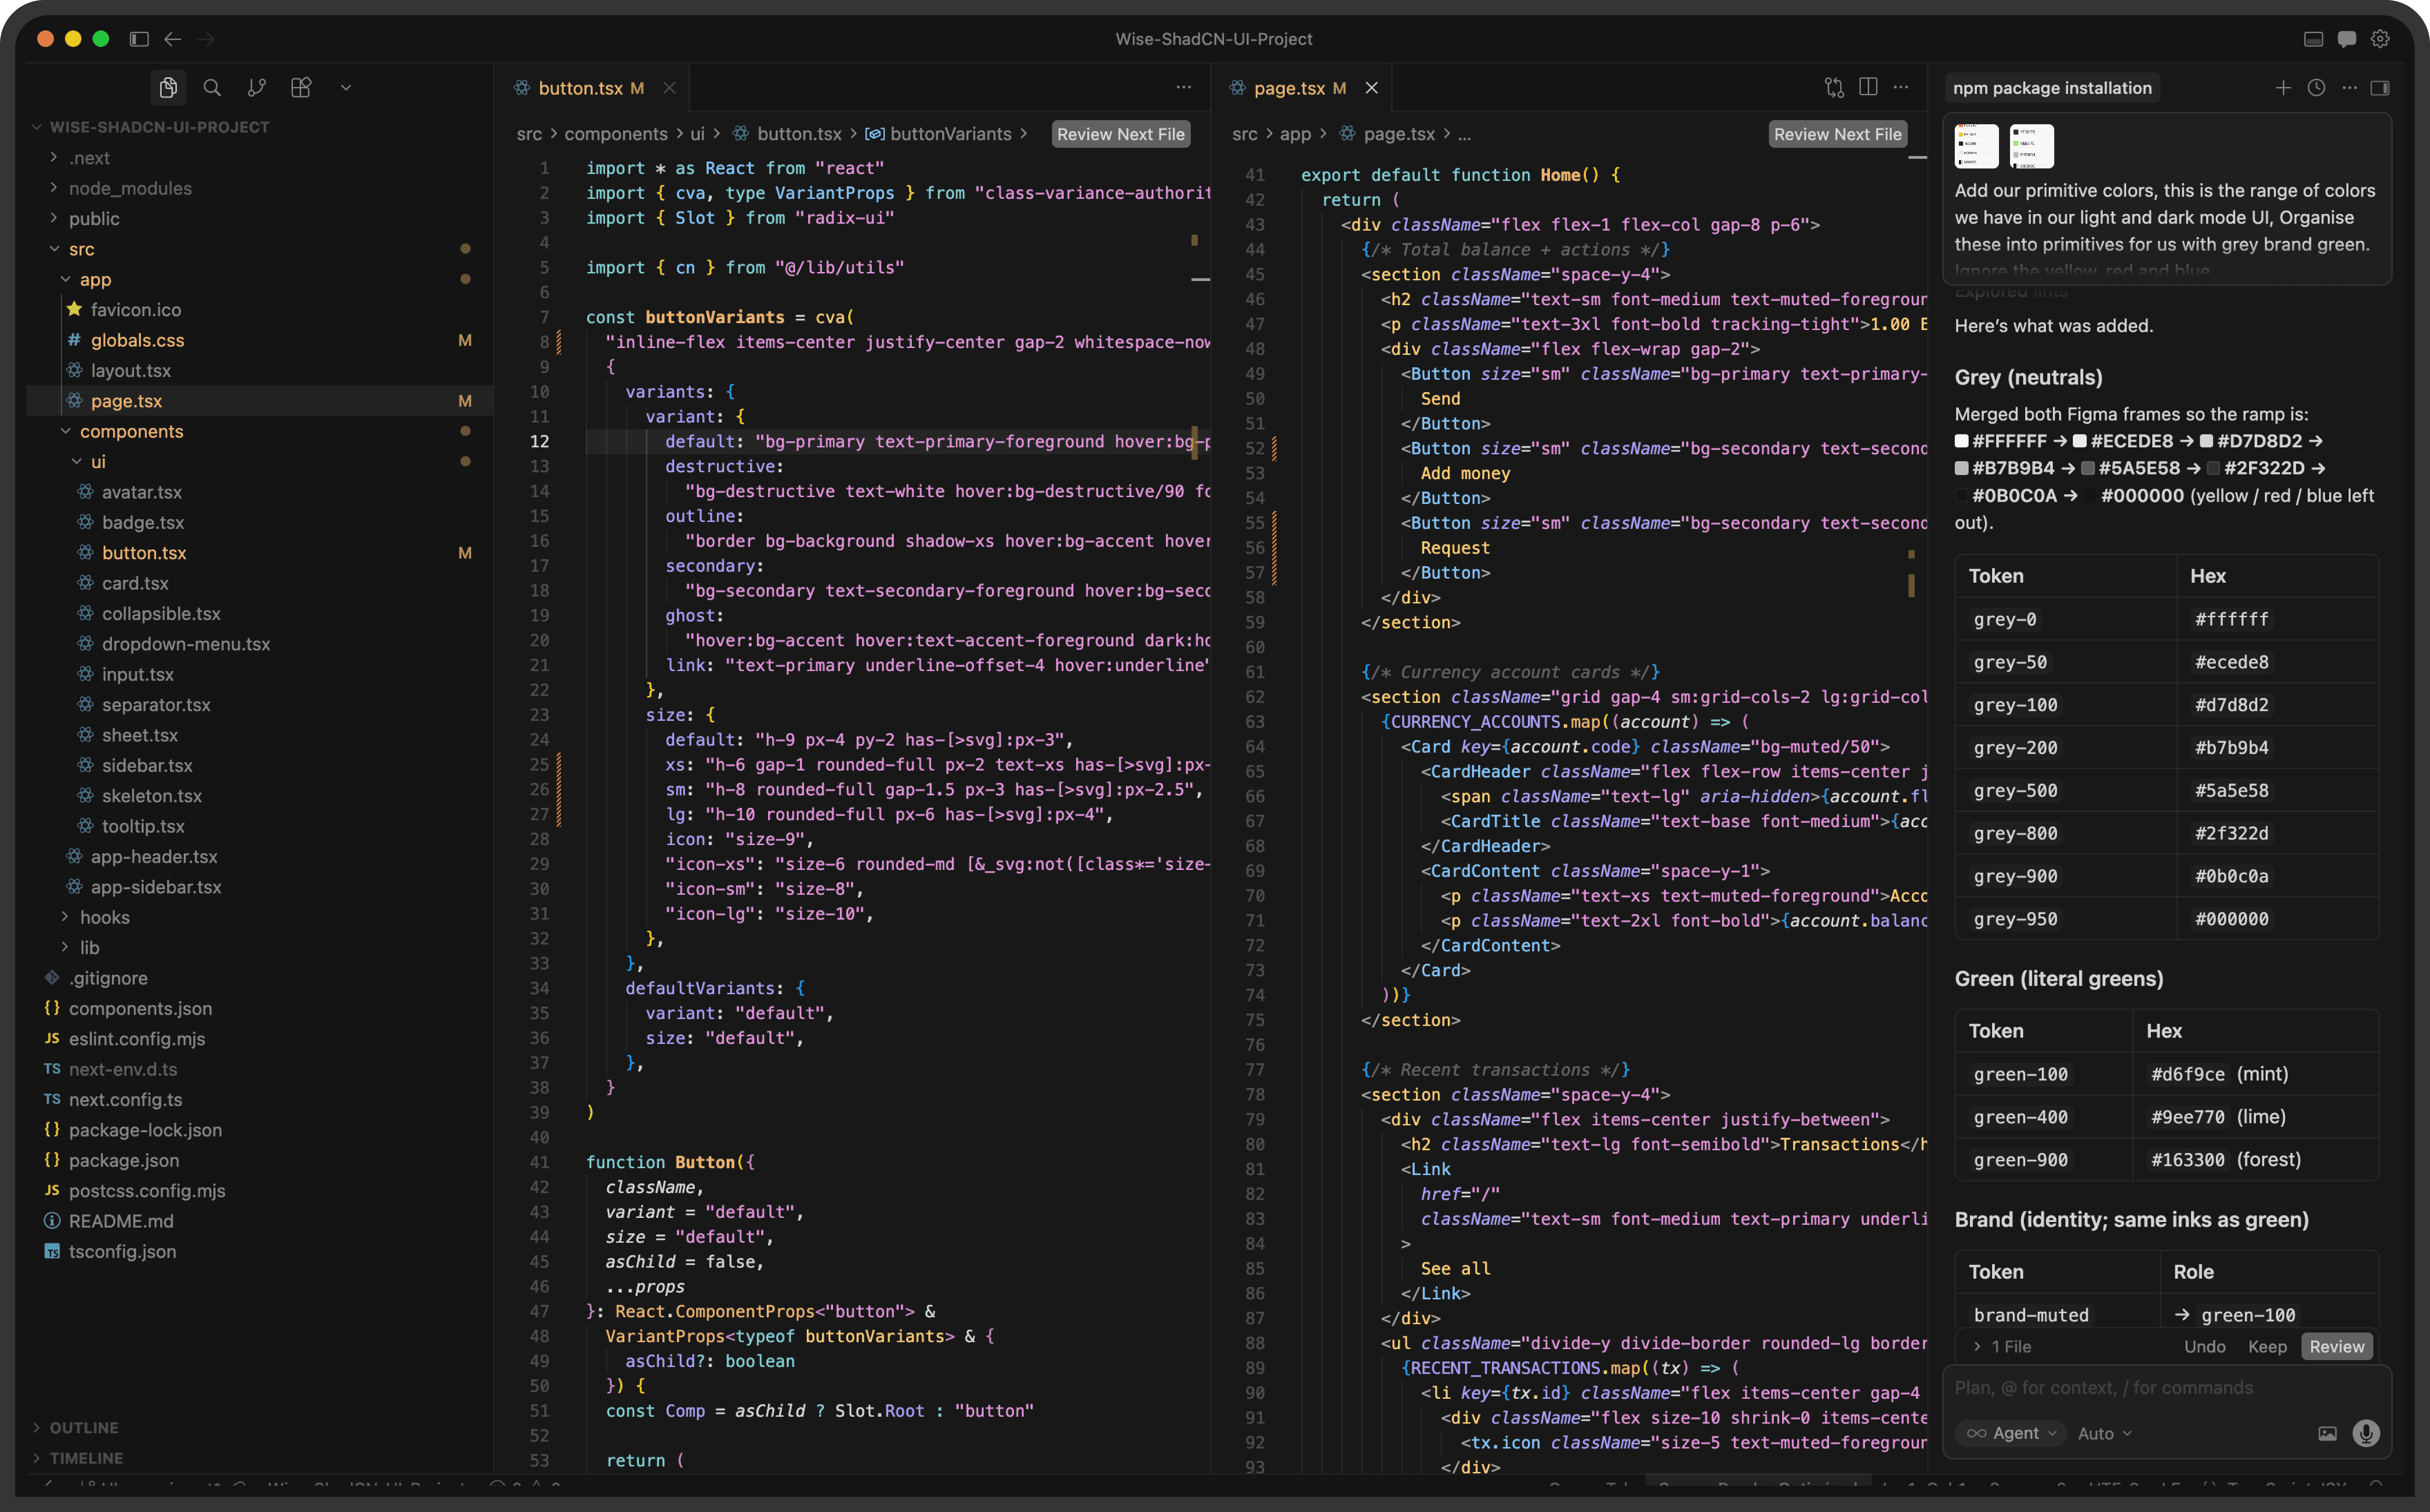The height and width of the screenshot is (1512, 2430).
Task: Click the Explorer files icon
Action: coord(168,88)
